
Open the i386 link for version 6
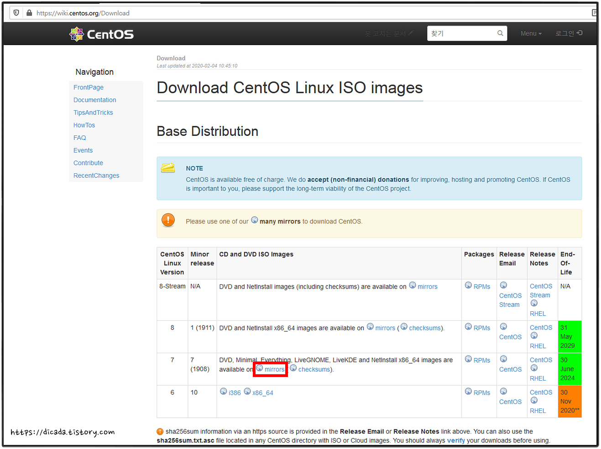coord(235,393)
